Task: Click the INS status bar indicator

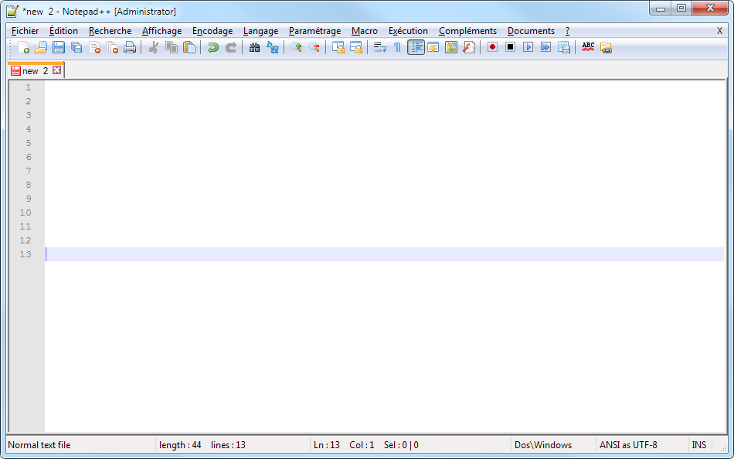Action: [x=698, y=445]
